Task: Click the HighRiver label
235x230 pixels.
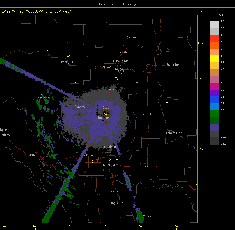Action: [117, 203]
